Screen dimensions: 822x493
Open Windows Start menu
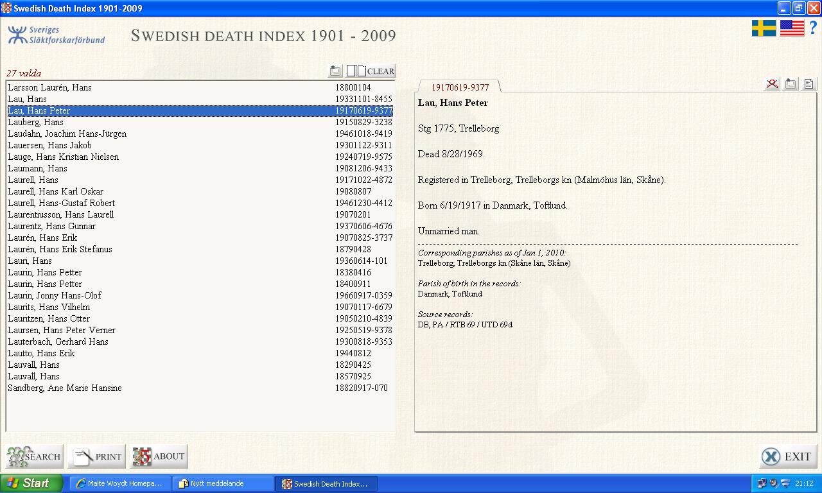(x=31, y=483)
